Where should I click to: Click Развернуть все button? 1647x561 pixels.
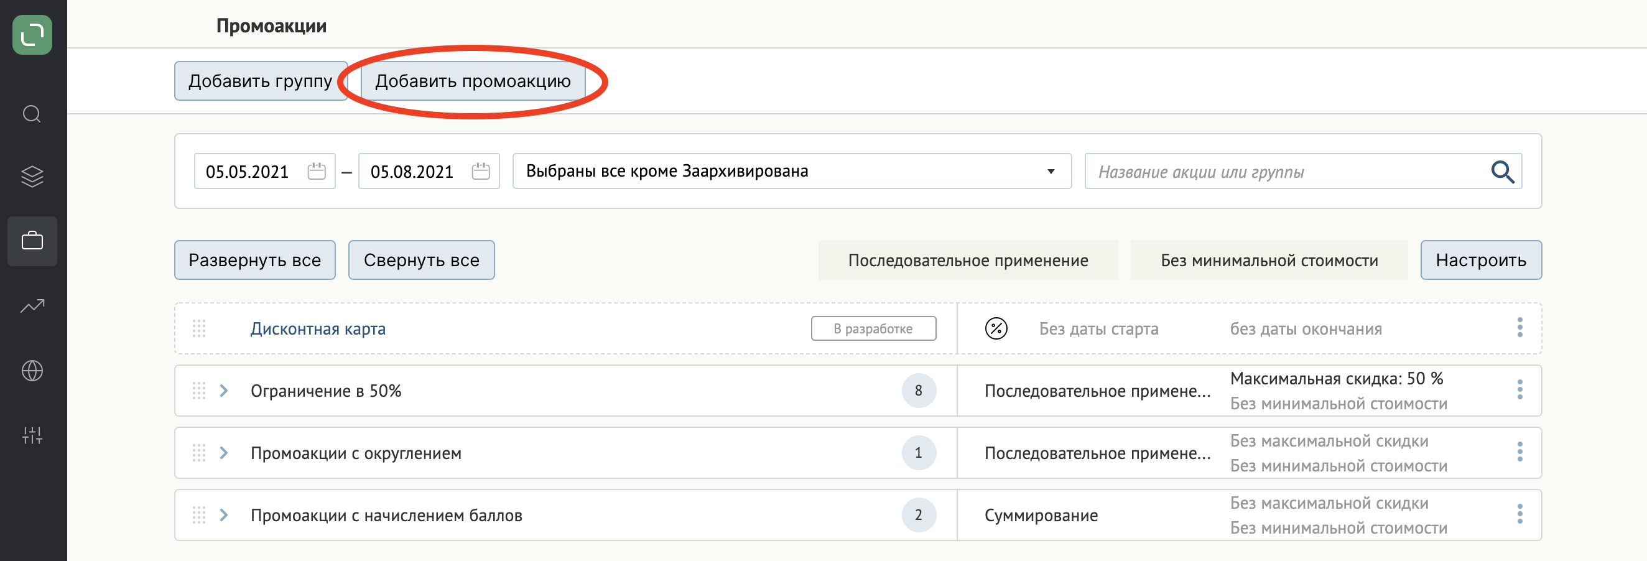(254, 261)
